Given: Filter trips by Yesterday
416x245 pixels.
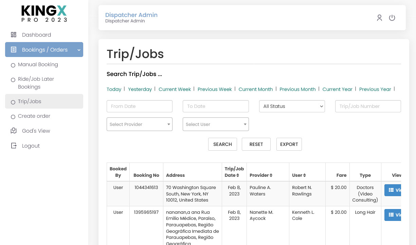Looking at the screenshot, I should click(140, 89).
